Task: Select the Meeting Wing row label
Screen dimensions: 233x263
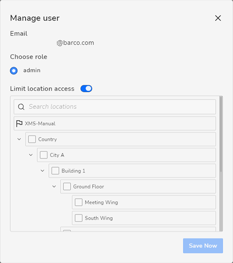Action: (x=101, y=202)
